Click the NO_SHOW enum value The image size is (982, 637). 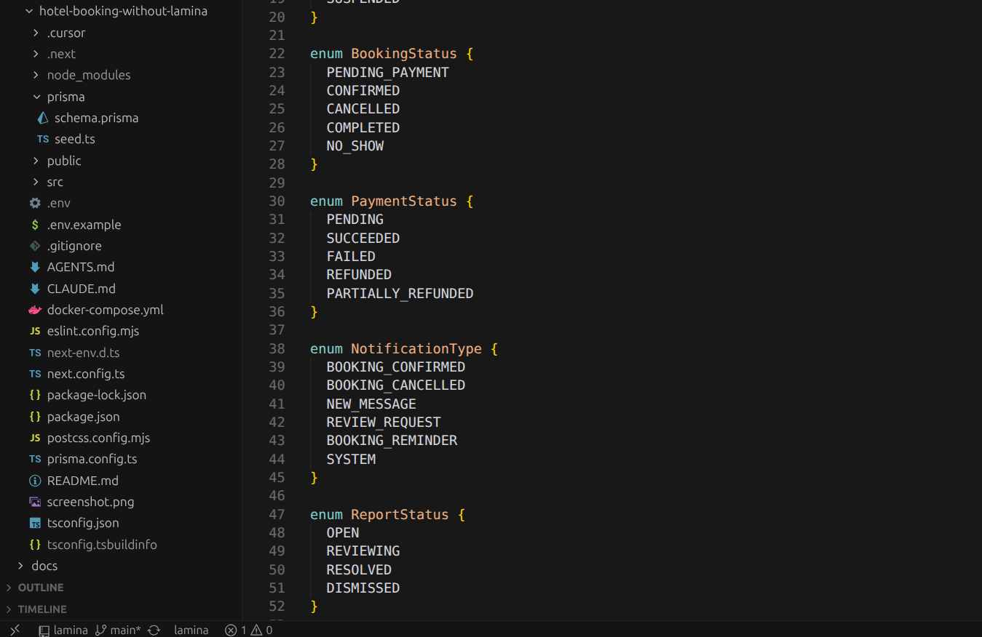(x=355, y=145)
